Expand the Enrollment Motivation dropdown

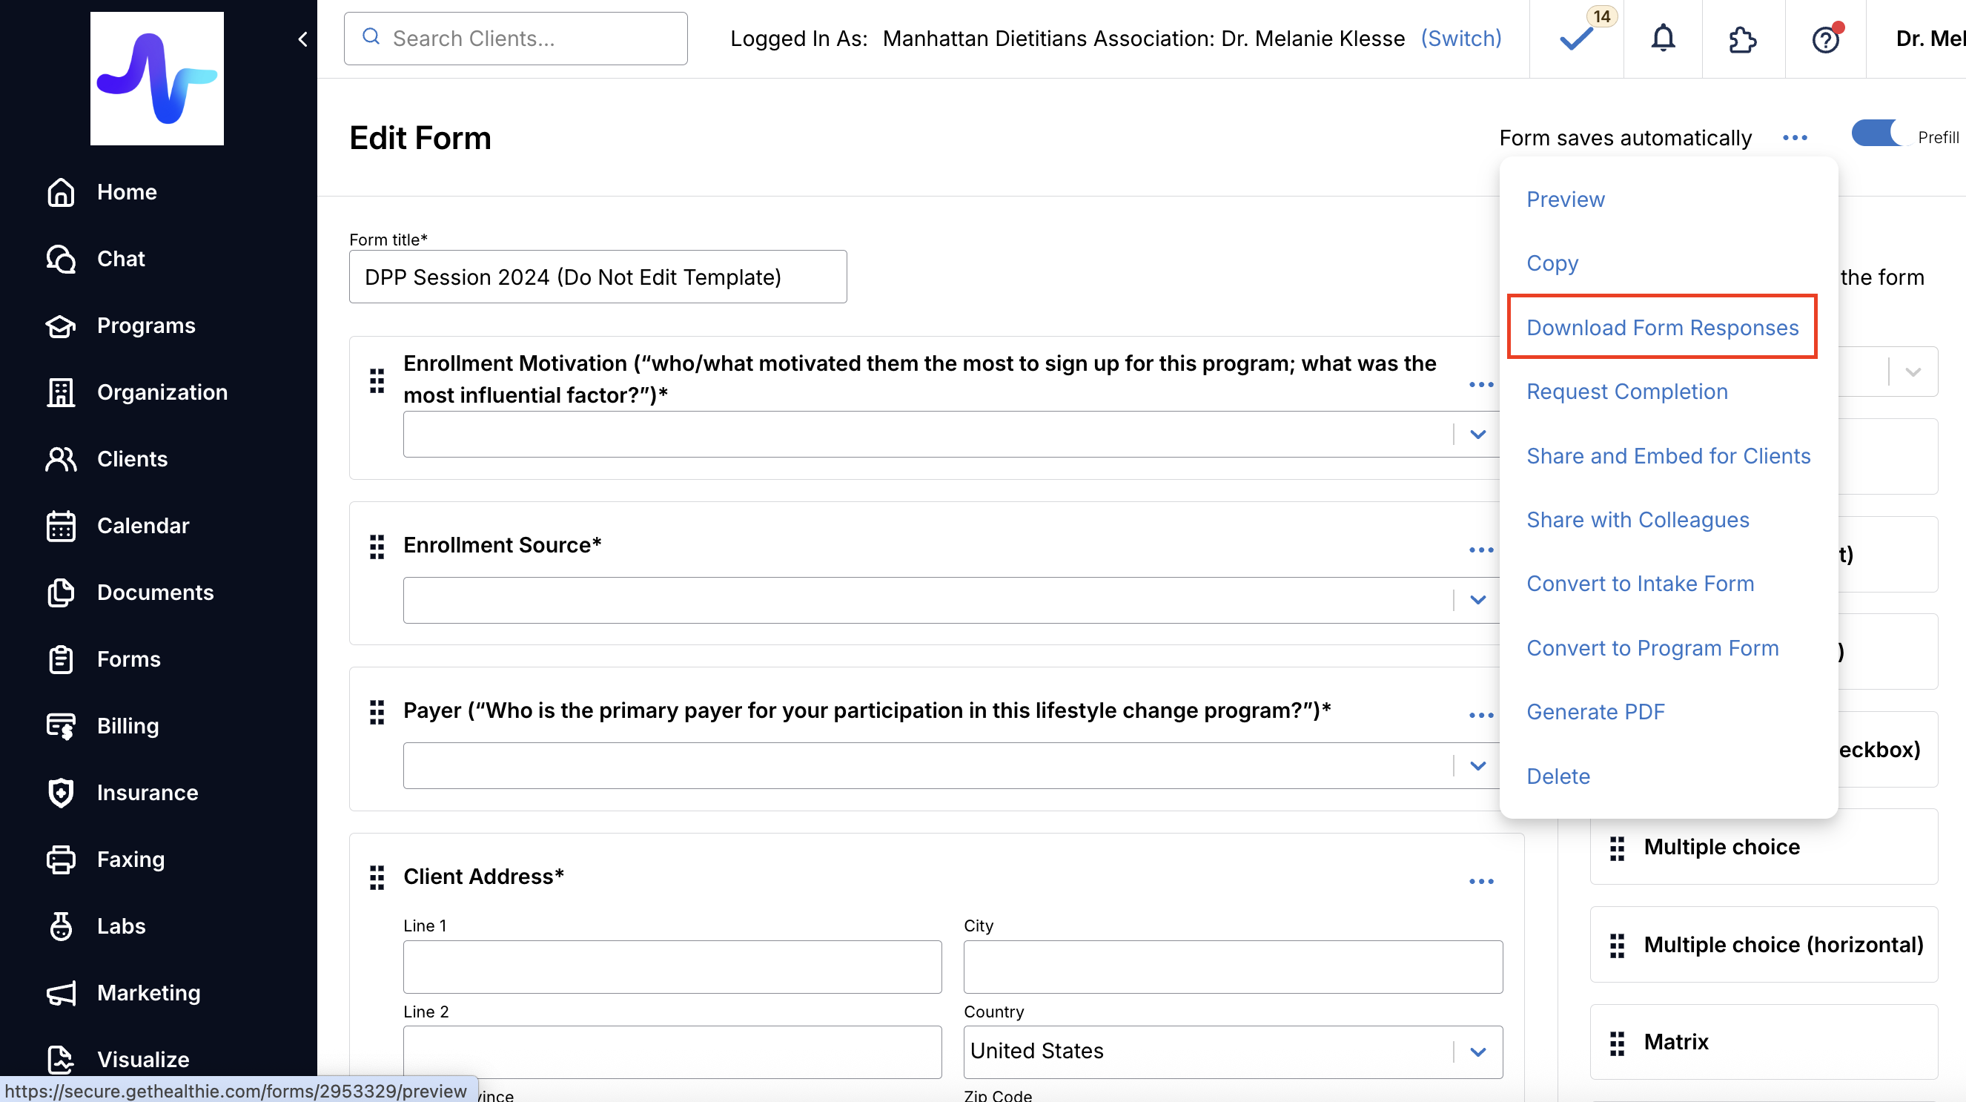click(x=1477, y=435)
